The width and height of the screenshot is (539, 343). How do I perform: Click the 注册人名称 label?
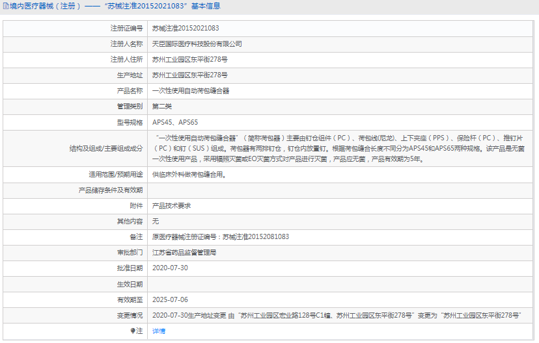(126, 44)
